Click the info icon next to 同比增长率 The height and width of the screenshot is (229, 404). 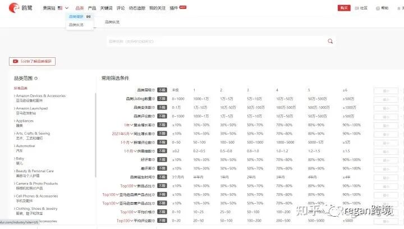154,134
